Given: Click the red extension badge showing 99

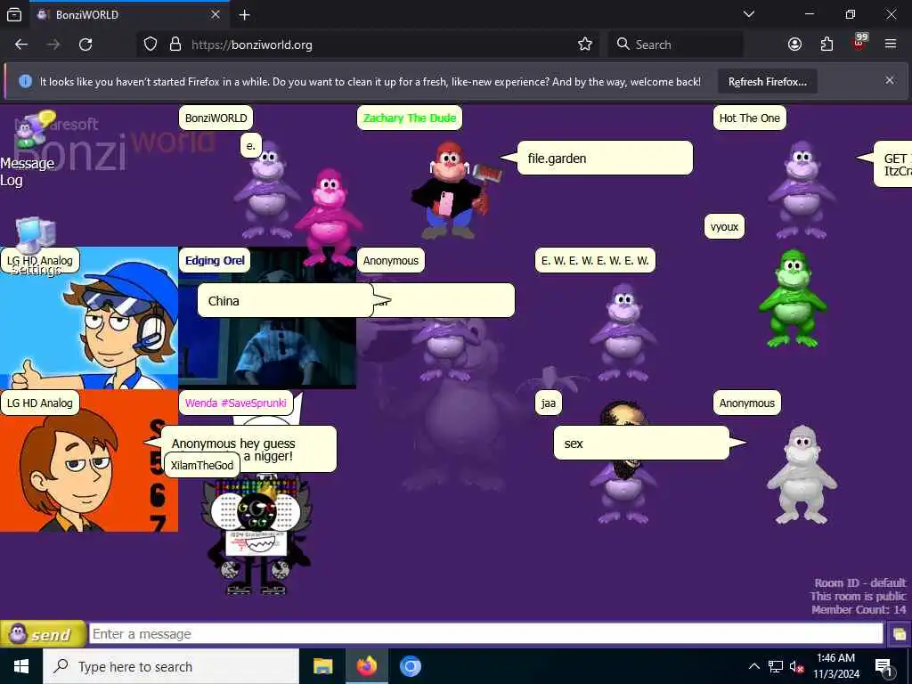Looking at the screenshot, I should pyautogui.click(x=859, y=43).
